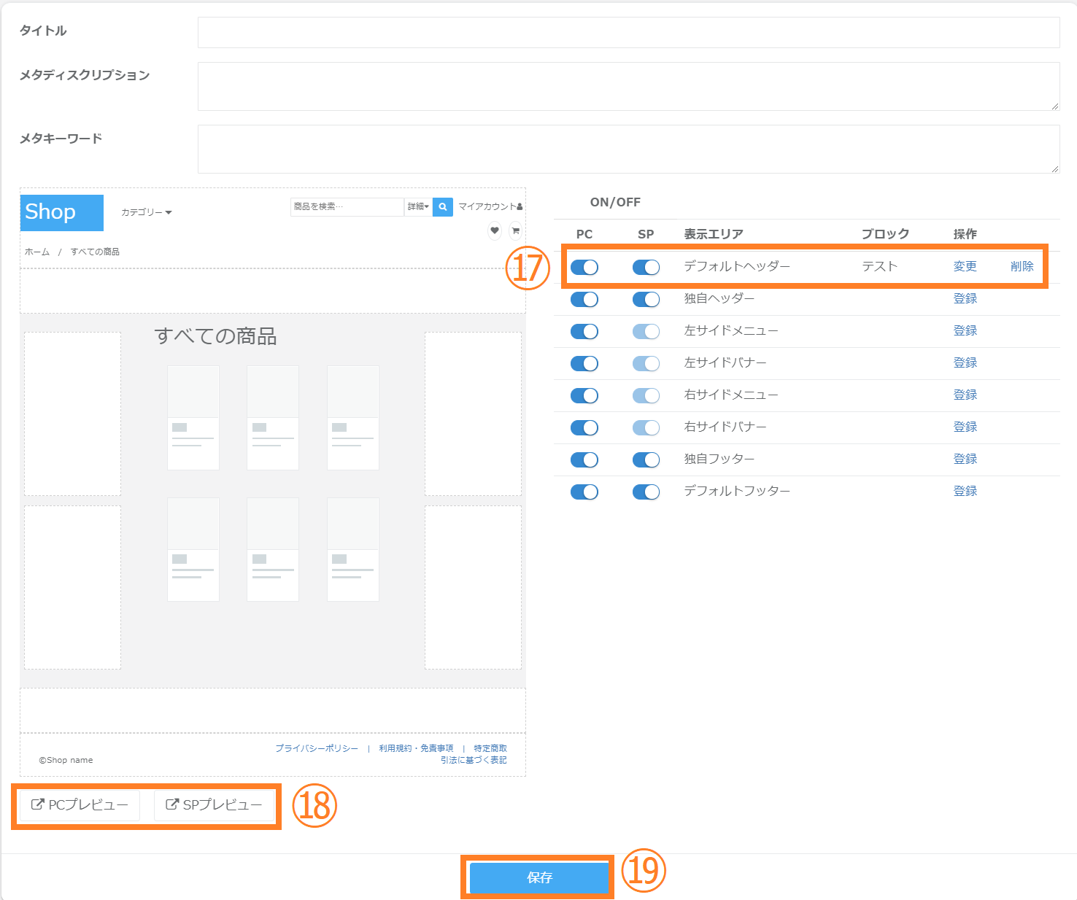Click the My Account (マイアカウント) user icon
Image resolution: width=1077 pixels, height=900 pixels.
pyautogui.click(x=520, y=207)
